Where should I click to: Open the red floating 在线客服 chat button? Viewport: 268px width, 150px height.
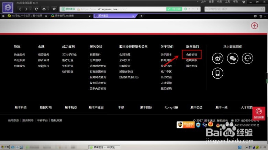click(x=259, y=113)
